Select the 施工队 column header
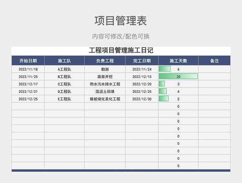Screen dimensions: 242x183 pos(64,61)
